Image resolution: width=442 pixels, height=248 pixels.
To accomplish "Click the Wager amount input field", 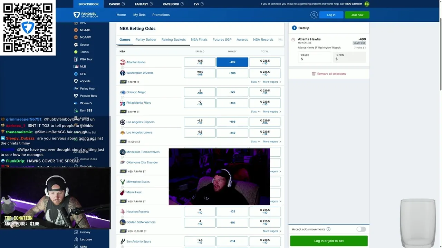I will point(314,58).
